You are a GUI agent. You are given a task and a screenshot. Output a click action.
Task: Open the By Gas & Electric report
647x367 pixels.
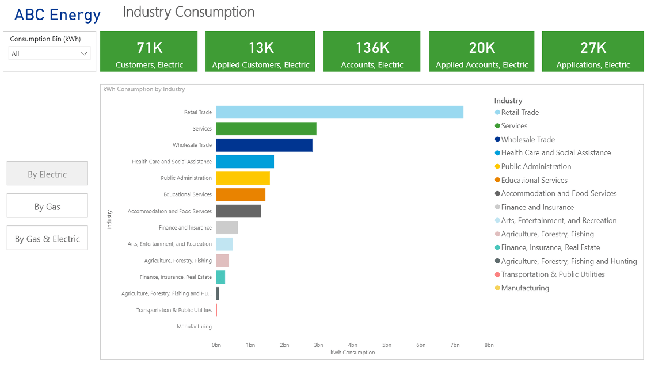47,238
